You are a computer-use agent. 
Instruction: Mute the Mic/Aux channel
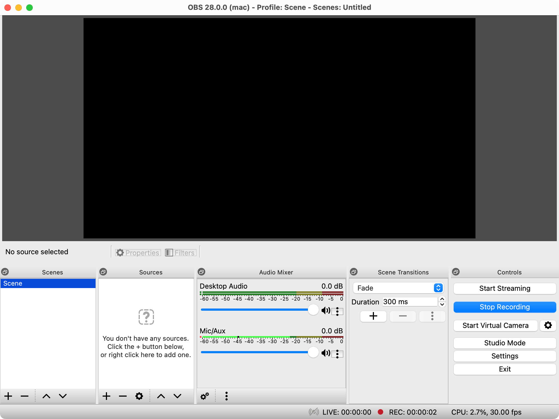click(326, 352)
